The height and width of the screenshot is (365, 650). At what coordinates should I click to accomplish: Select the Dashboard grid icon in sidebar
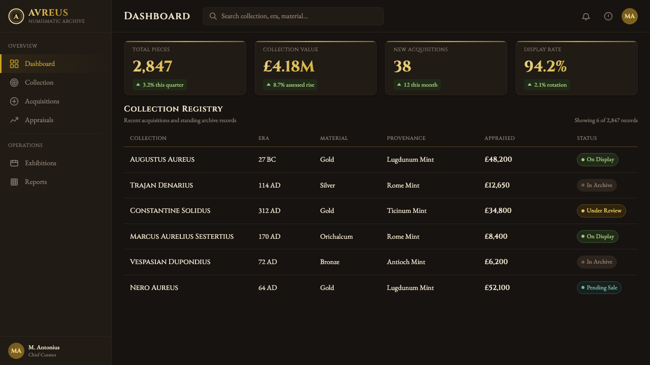(x=14, y=64)
